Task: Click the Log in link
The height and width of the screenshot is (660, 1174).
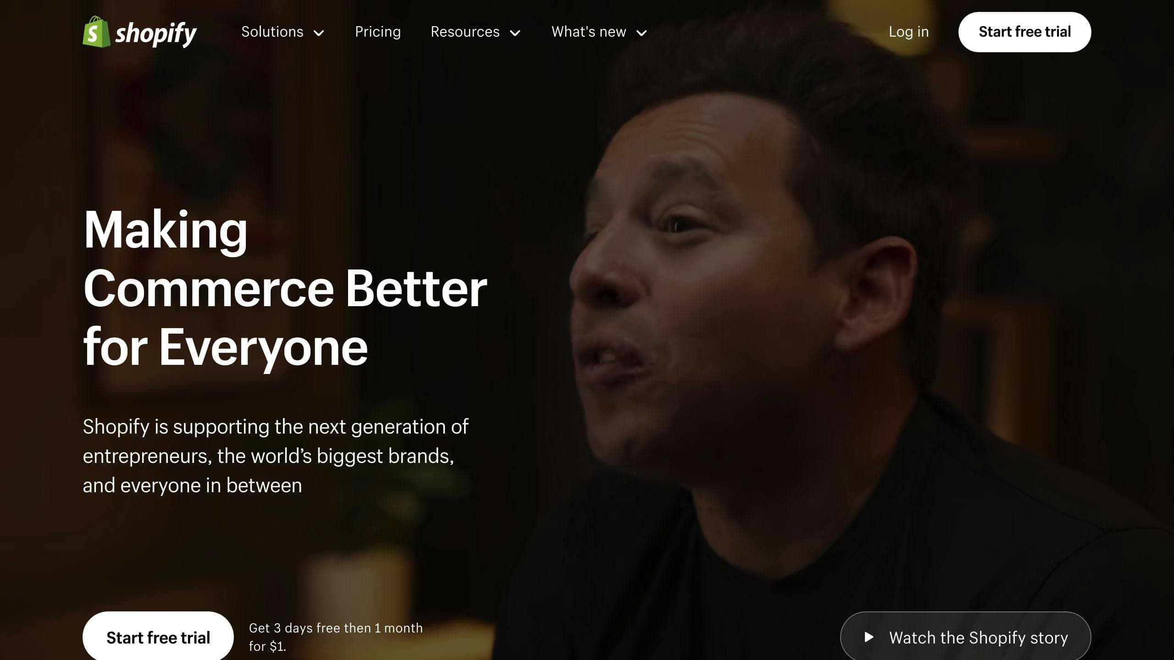Action: click(908, 32)
